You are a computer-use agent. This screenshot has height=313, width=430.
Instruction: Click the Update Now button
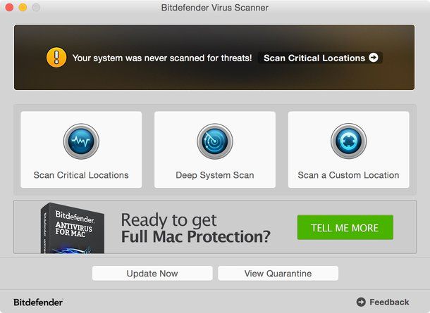pos(152,274)
